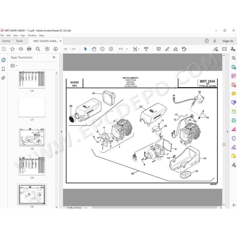
Task: Select the page 128 thumbnail
Action: tap(32, 137)
